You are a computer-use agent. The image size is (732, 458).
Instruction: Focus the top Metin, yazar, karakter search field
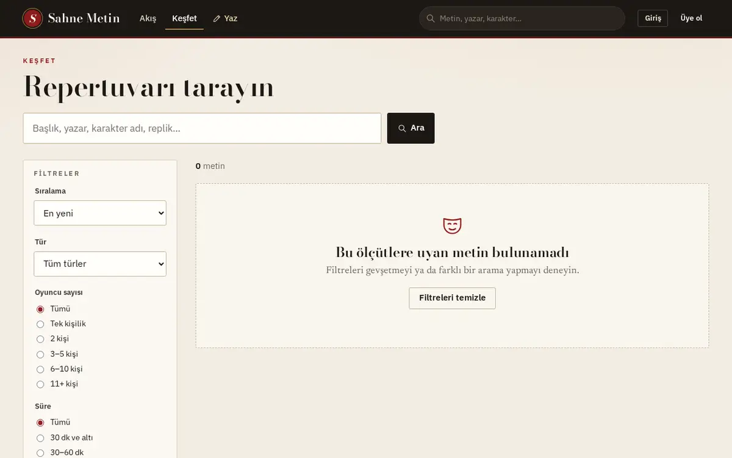pyautogui.click(x=522, y=18)
